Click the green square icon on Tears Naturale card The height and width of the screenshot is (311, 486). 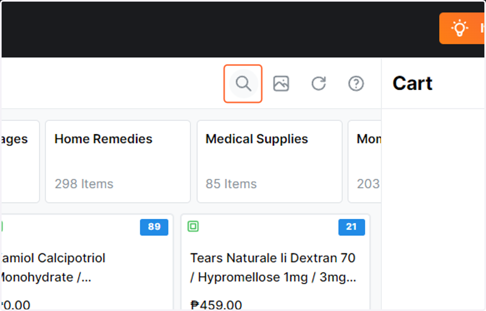tap(193, 226)
